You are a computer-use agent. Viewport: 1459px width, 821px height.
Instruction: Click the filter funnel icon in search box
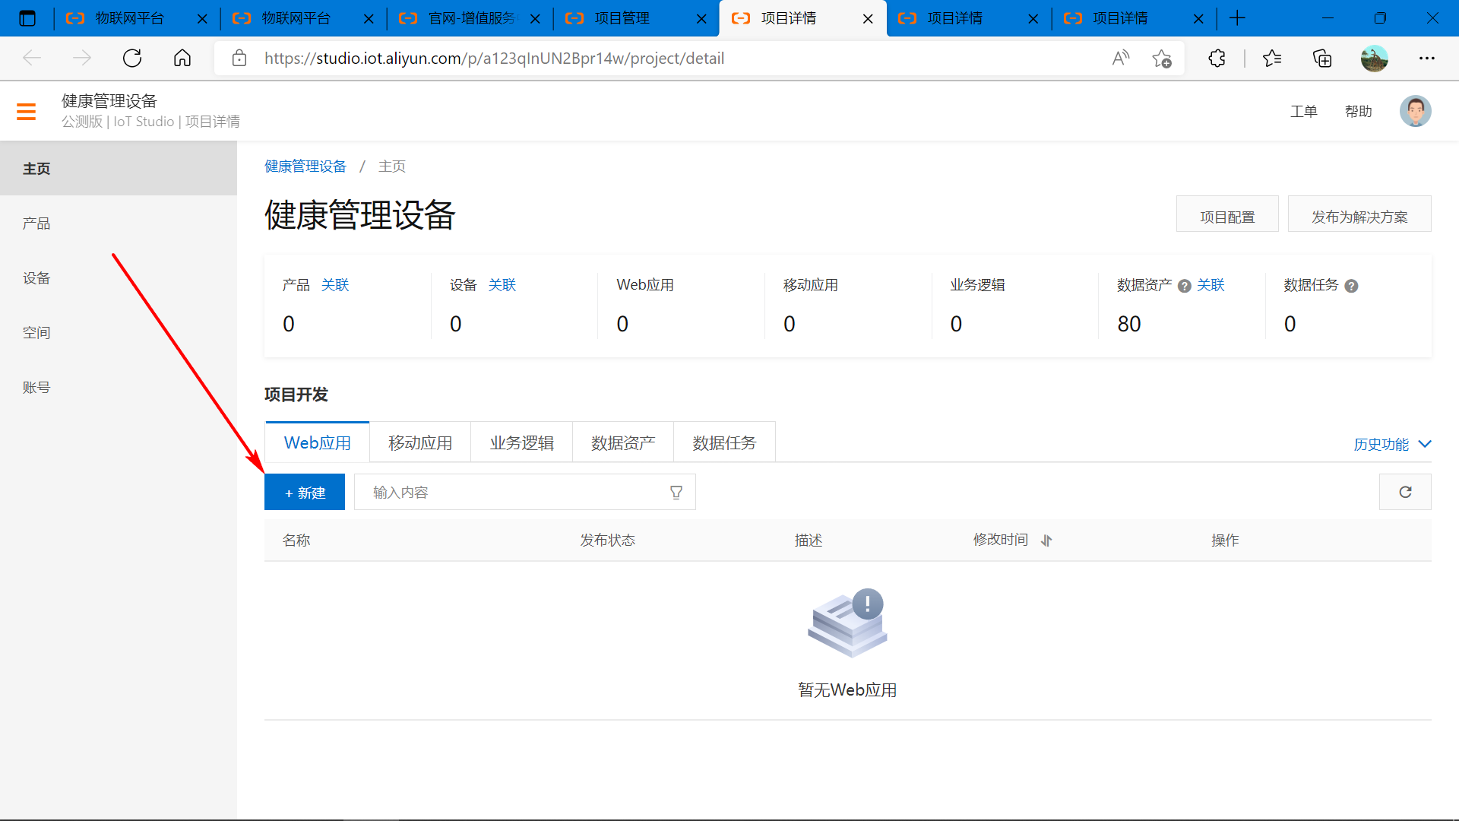click(x=676, y=493)
